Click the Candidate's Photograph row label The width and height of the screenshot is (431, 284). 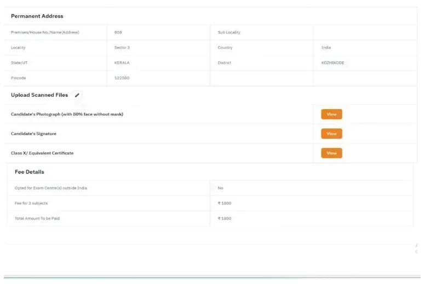pyautogui.click(x=67, y=114)
